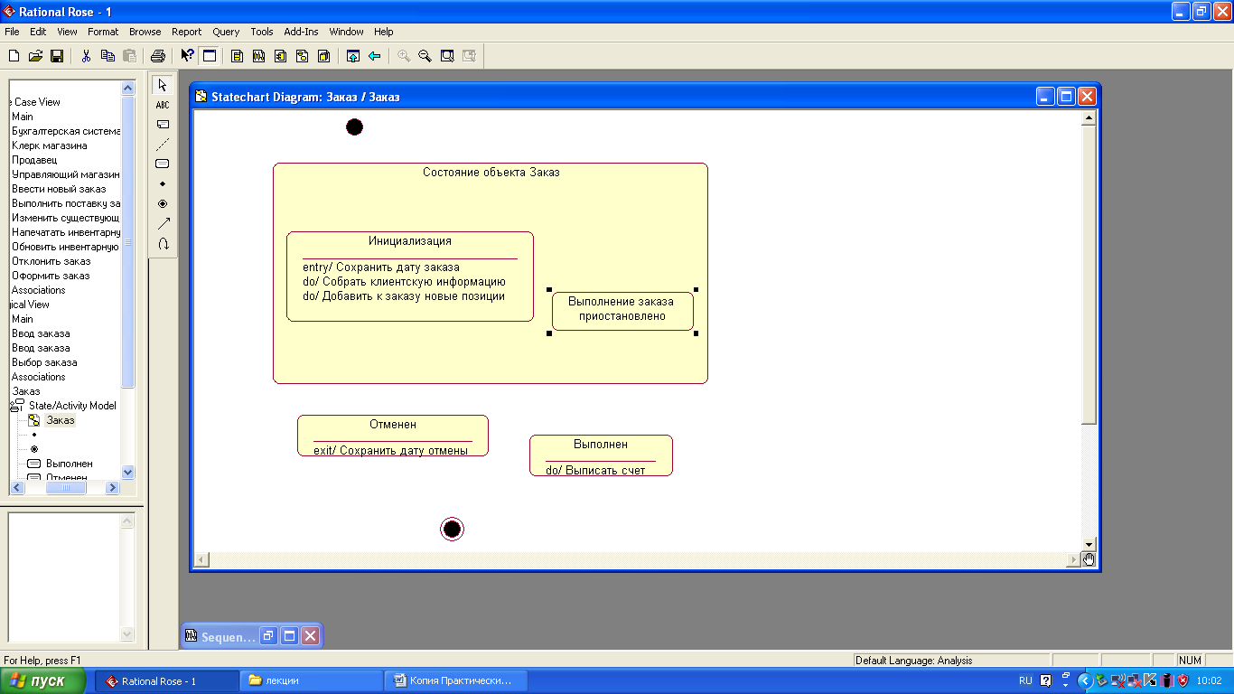The height and width of the screenshot is (694, 1234).
Task: Create a new model with New icon
Action: point(14,56)
